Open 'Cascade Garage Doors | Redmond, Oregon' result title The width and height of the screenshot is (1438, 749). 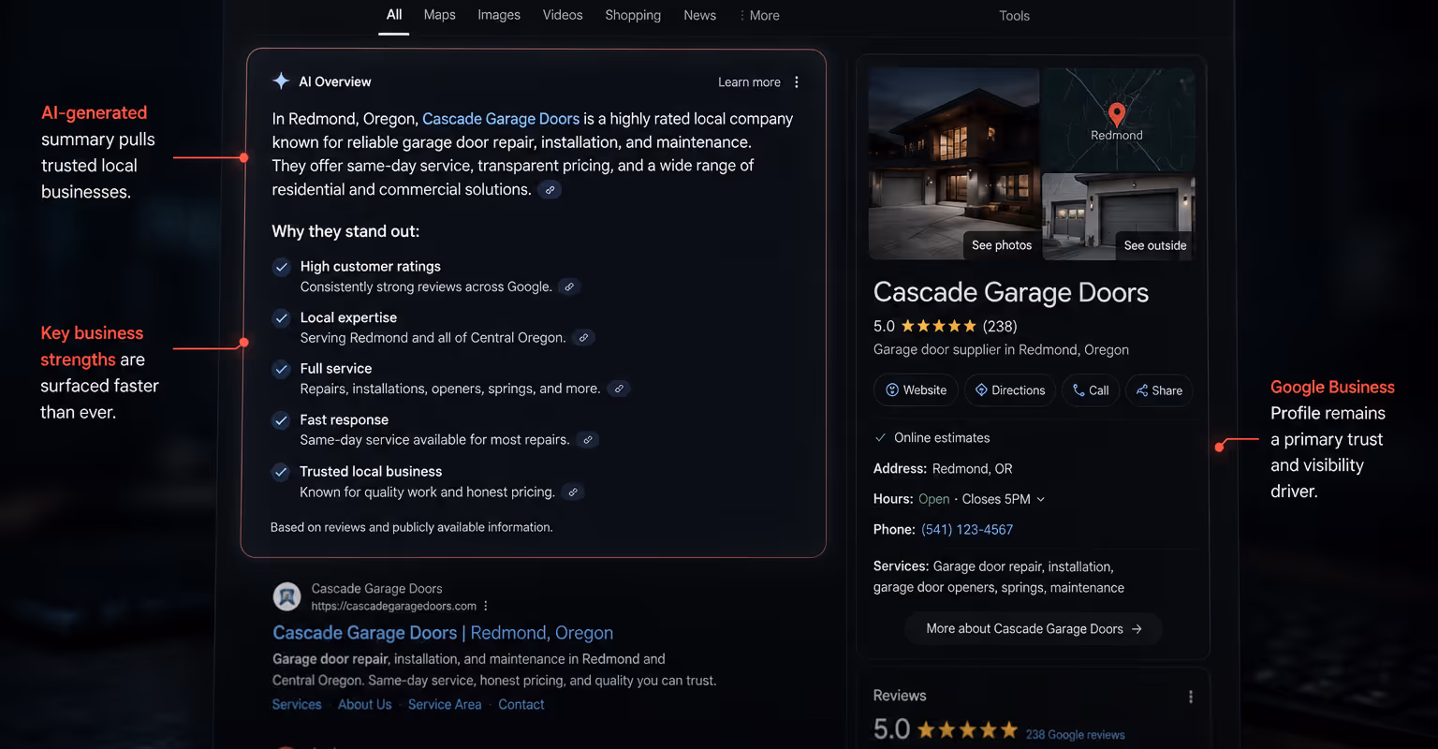(x=443, y=634)
